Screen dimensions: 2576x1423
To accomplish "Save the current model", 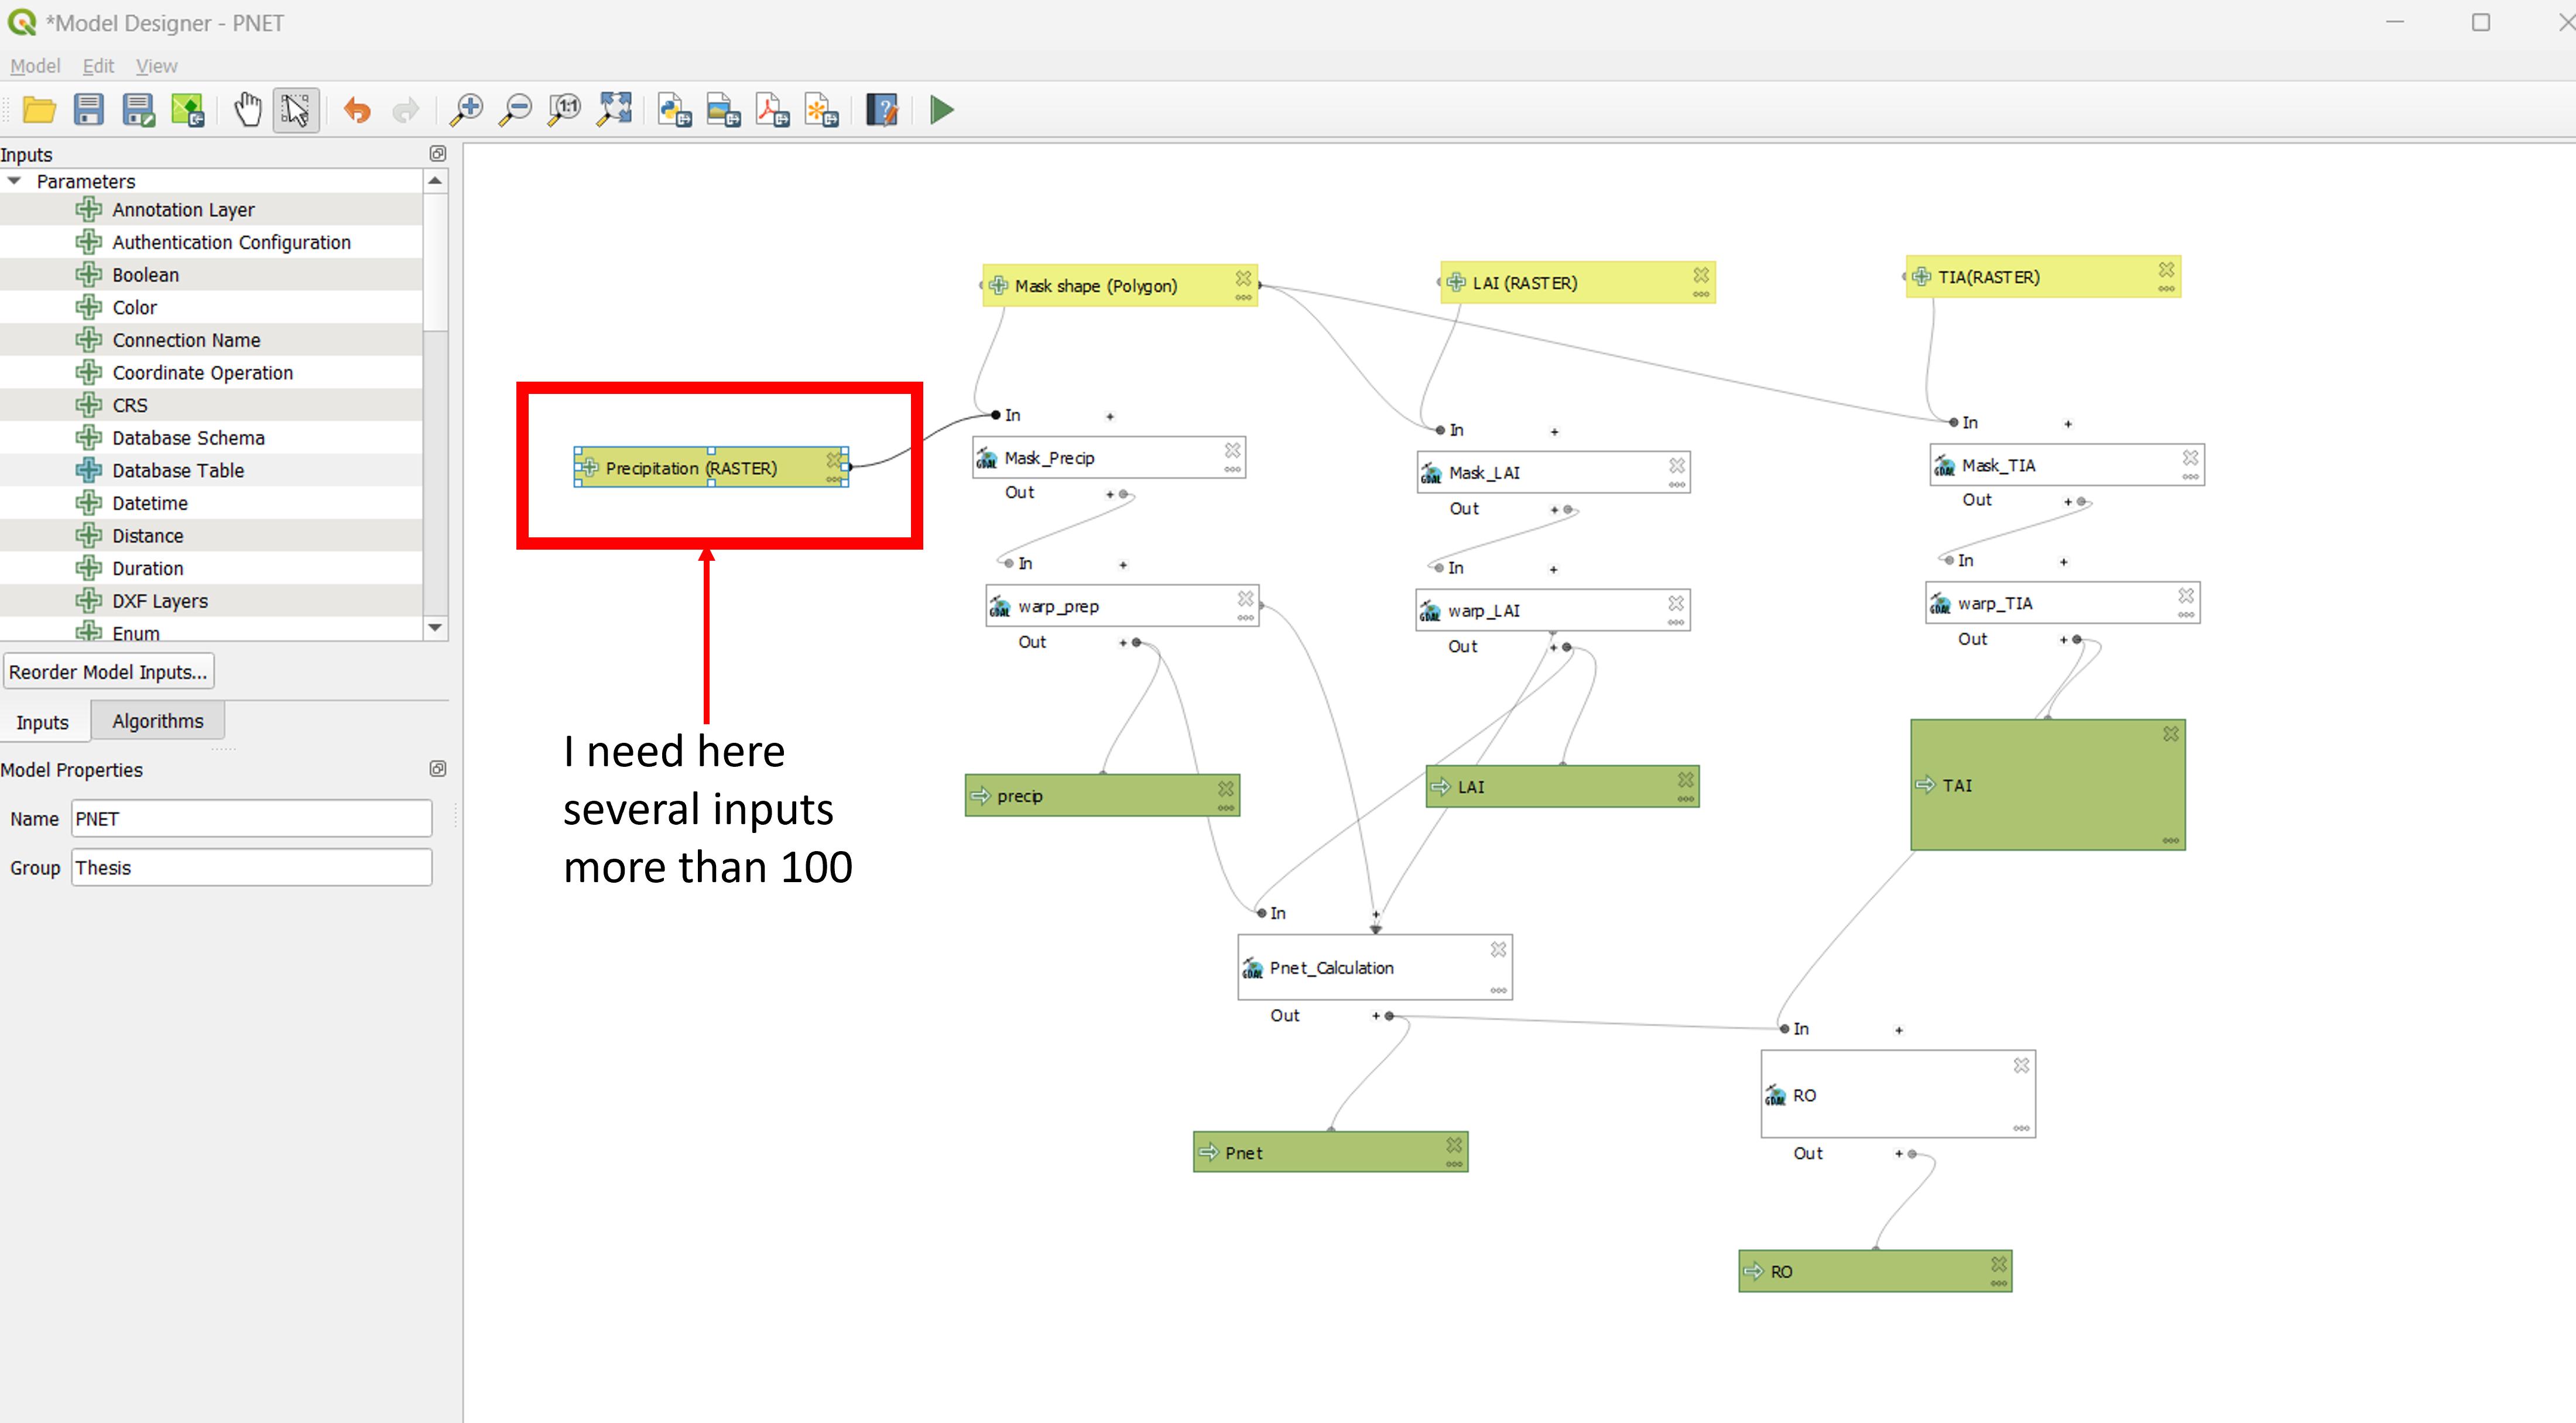I will coord(88,110).
